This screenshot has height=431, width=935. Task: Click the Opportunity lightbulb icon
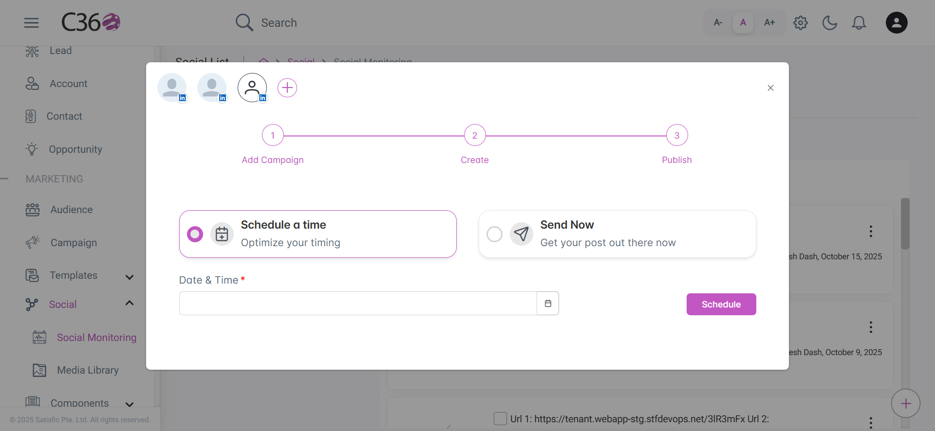tap(32, 149)
